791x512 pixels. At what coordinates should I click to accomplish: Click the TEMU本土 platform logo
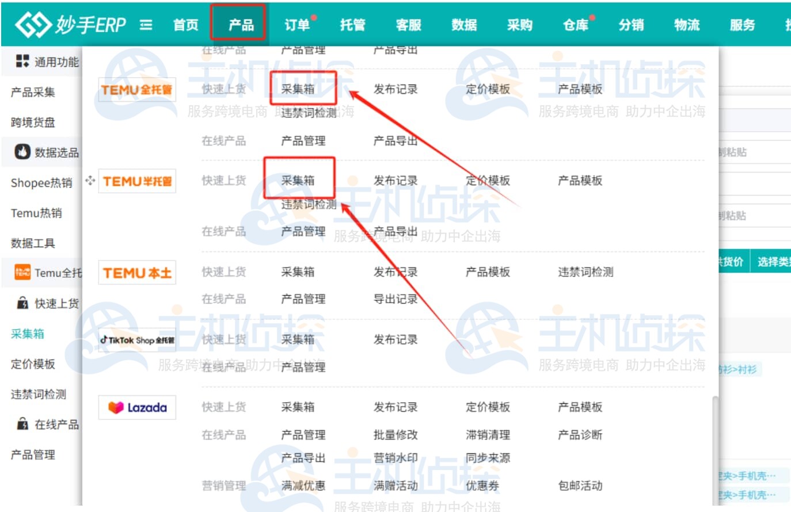pyautogui.click(x=136, y=272)
